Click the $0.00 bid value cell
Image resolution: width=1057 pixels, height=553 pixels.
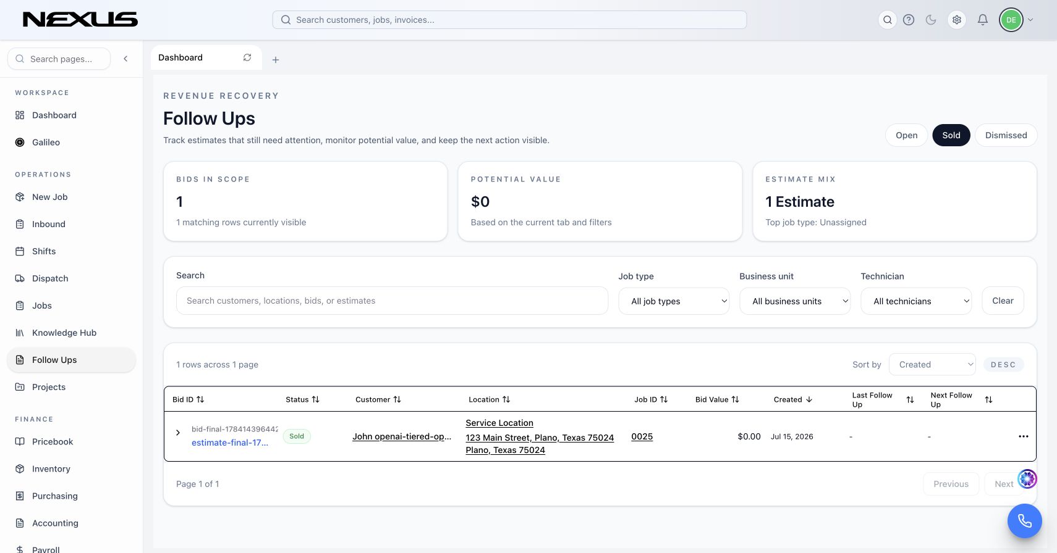(x=749, y=436)
